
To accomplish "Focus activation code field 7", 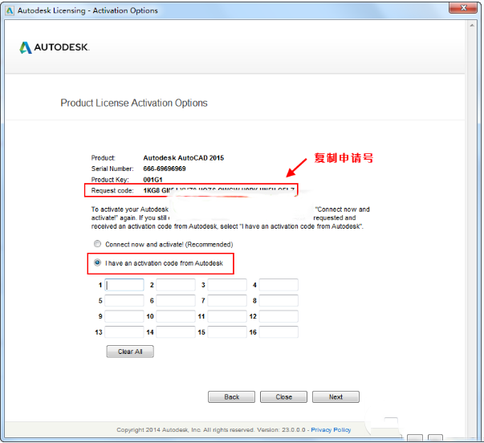I will click(x=227, y=300).
